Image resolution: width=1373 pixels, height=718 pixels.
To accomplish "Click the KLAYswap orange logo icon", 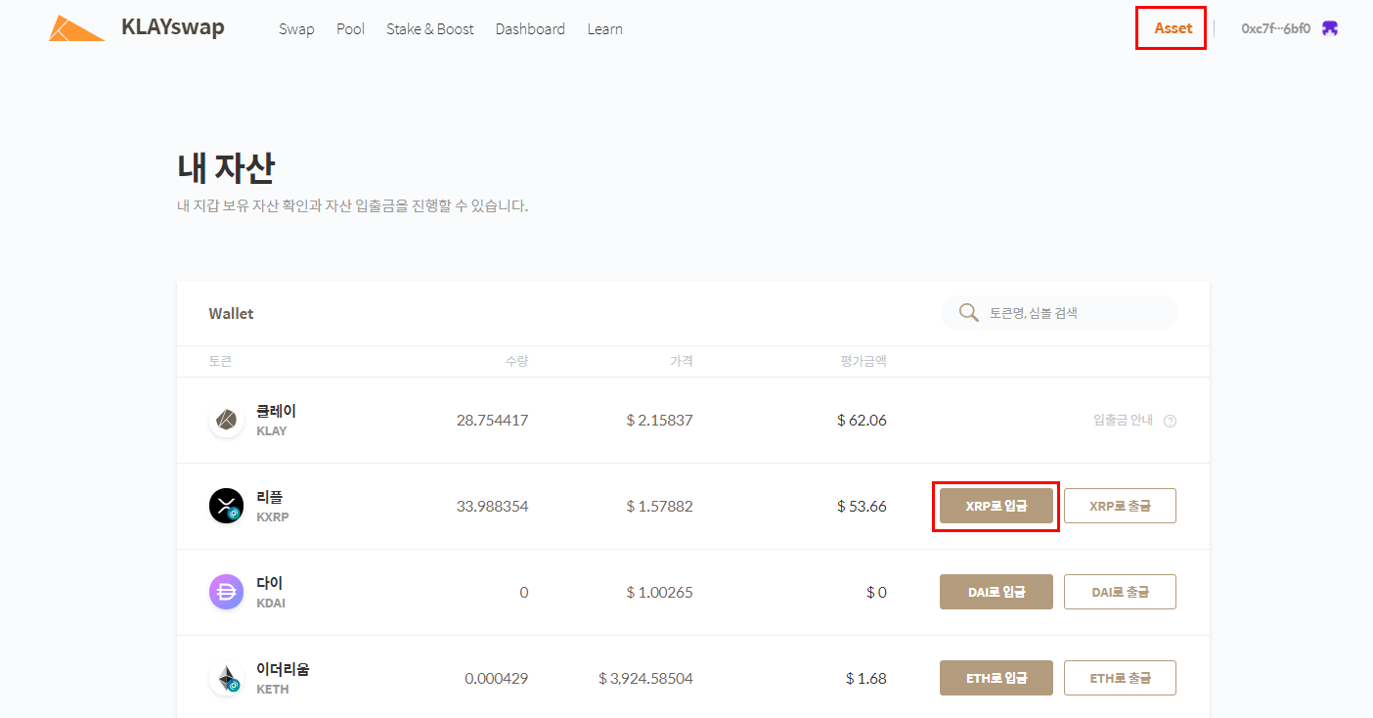I will pos(76,28).
